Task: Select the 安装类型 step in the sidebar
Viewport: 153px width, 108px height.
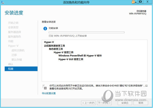Action: [x=13, y=27]
